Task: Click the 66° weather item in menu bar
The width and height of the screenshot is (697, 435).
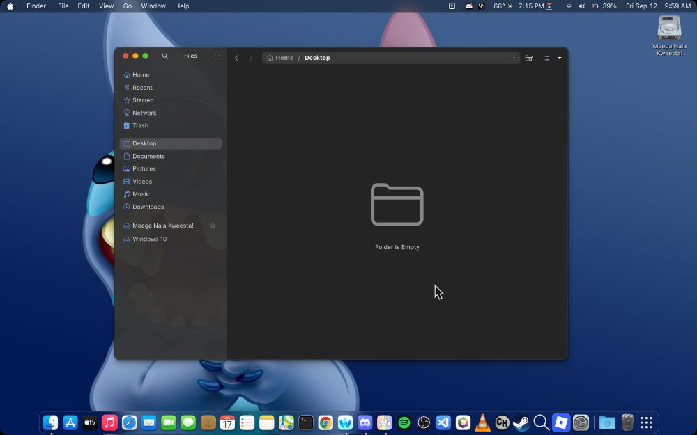Action: pos(503,6)
